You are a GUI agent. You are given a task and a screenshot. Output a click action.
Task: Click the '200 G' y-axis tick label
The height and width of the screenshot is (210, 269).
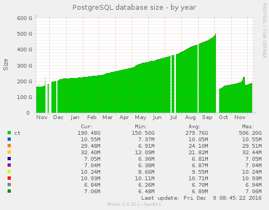pos(24,81)
